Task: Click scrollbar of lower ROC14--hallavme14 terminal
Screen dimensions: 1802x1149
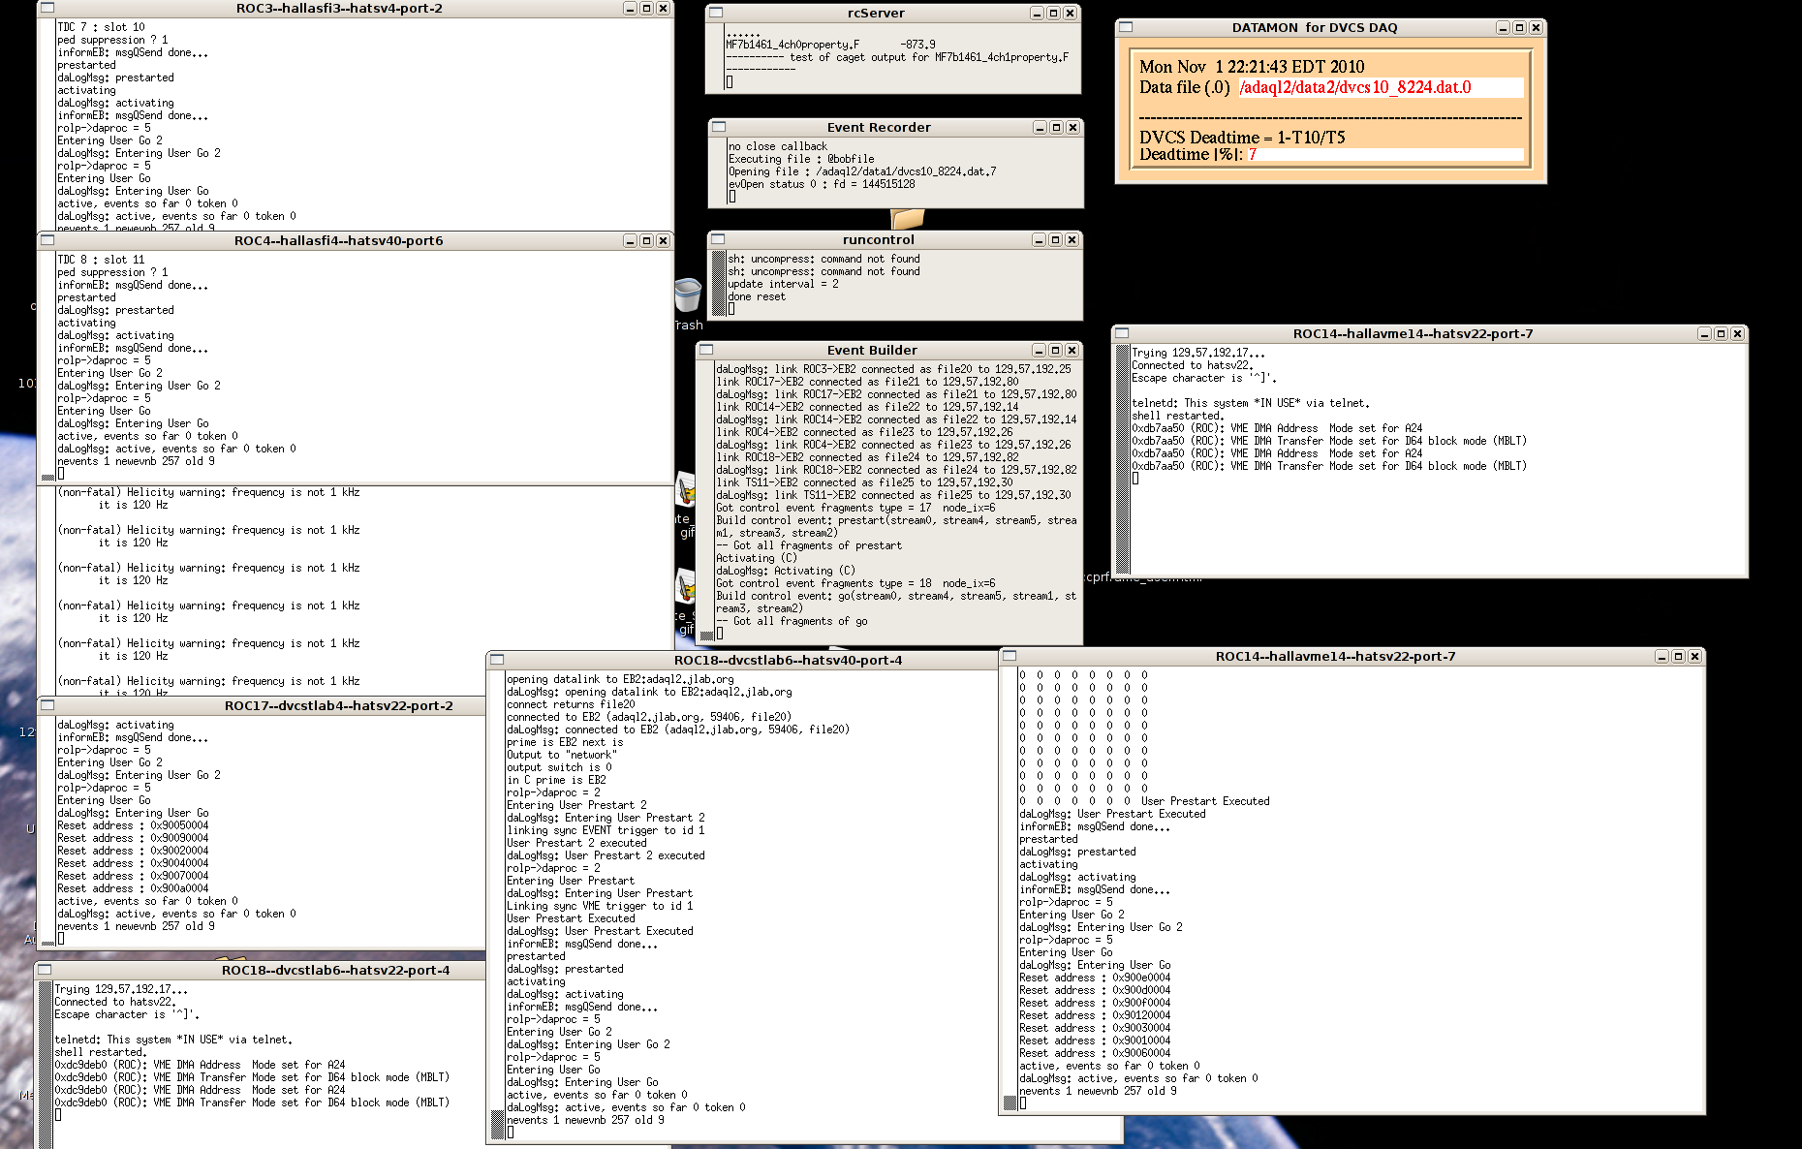Action: coord(1010,888)
